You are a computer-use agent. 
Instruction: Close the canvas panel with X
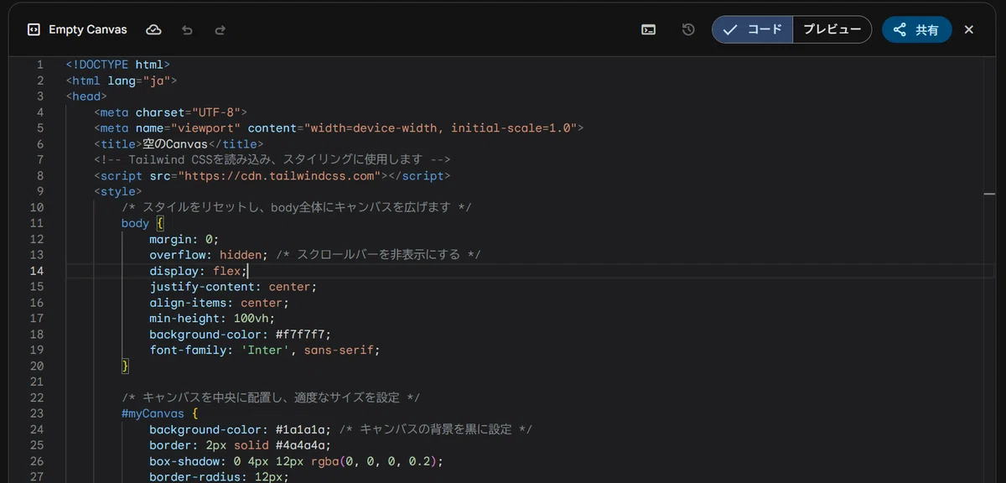click(x=969, y=29)
